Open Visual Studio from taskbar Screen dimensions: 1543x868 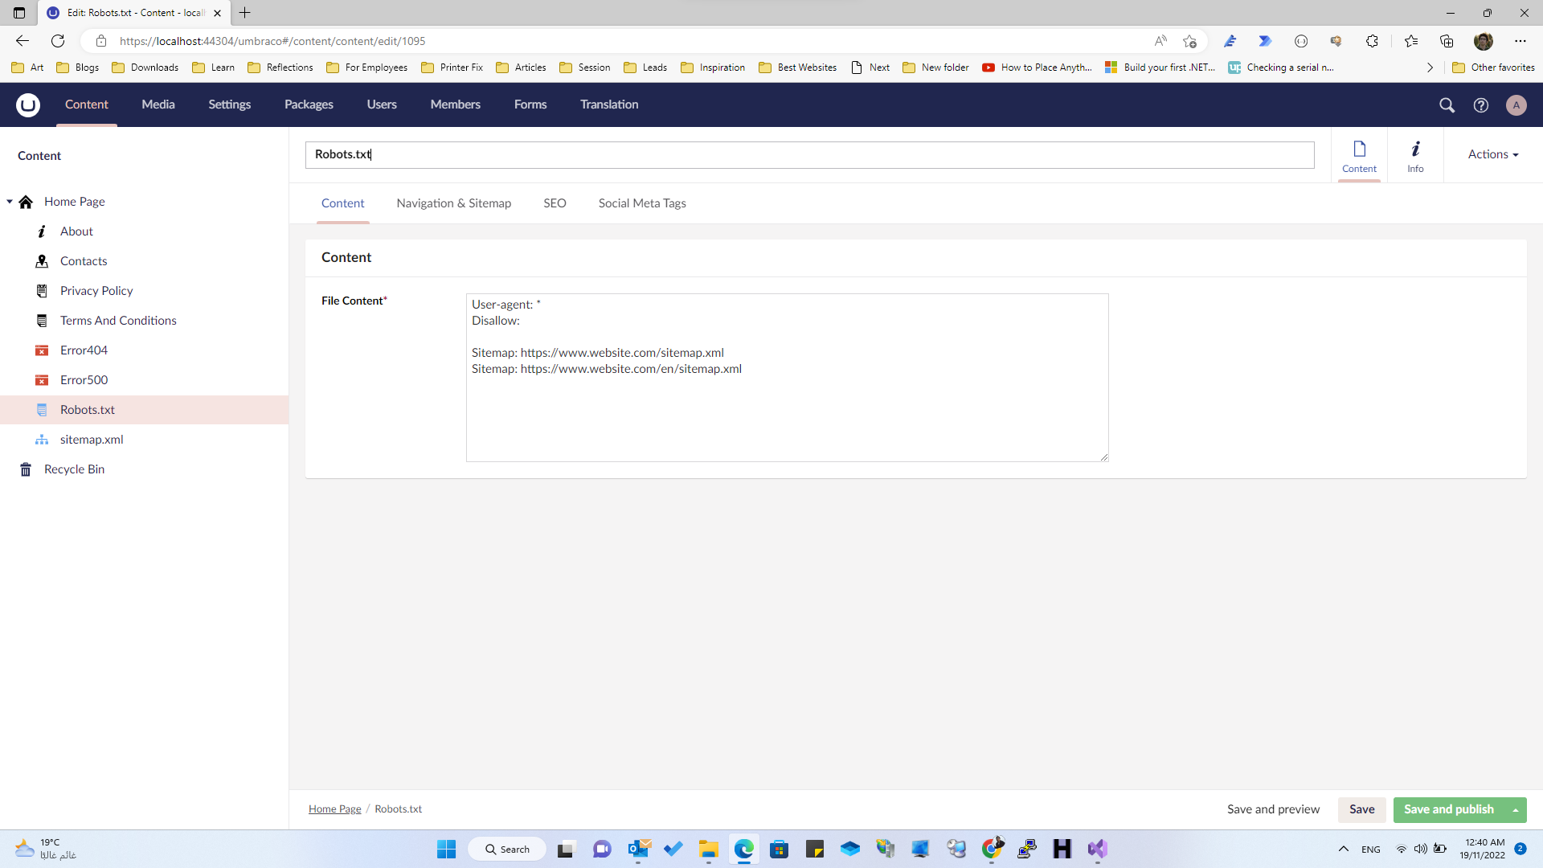point(1098,849)
